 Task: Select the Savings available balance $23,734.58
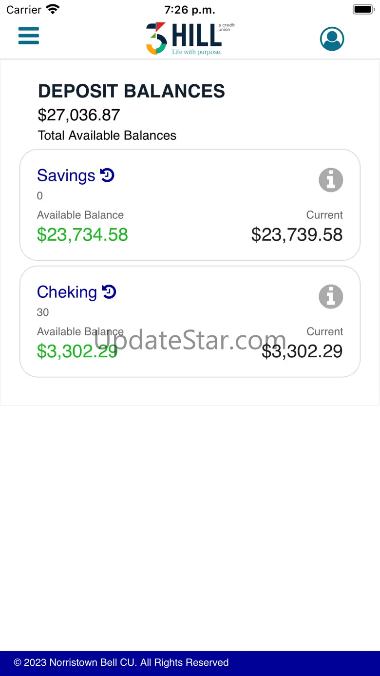click(82, 235)
